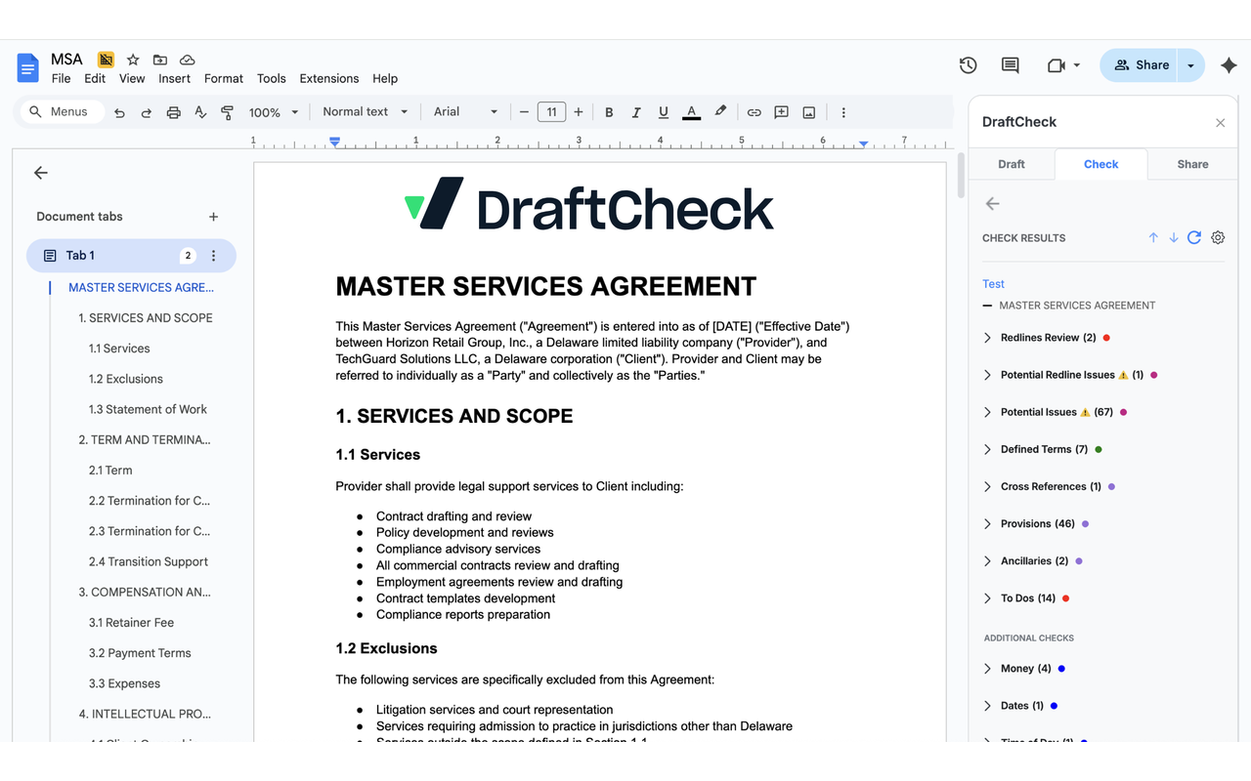
Task: Open the Arial font dropdown
Action: coord(466,112)
